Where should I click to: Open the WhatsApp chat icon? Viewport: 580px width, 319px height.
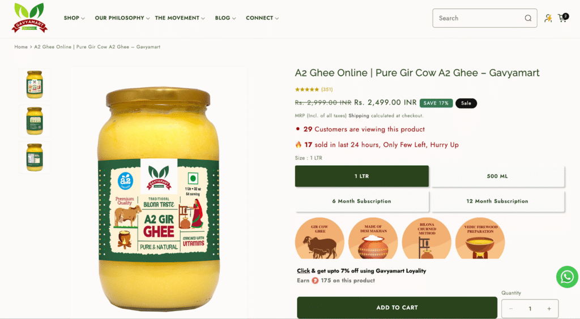click(x=567, y=277)
